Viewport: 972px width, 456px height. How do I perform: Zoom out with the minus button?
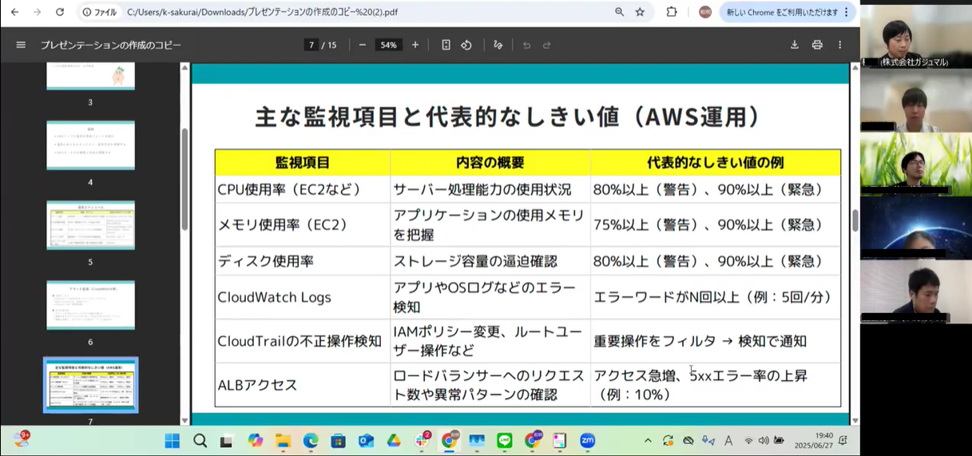pyautogui.click(x=362, y=45)
